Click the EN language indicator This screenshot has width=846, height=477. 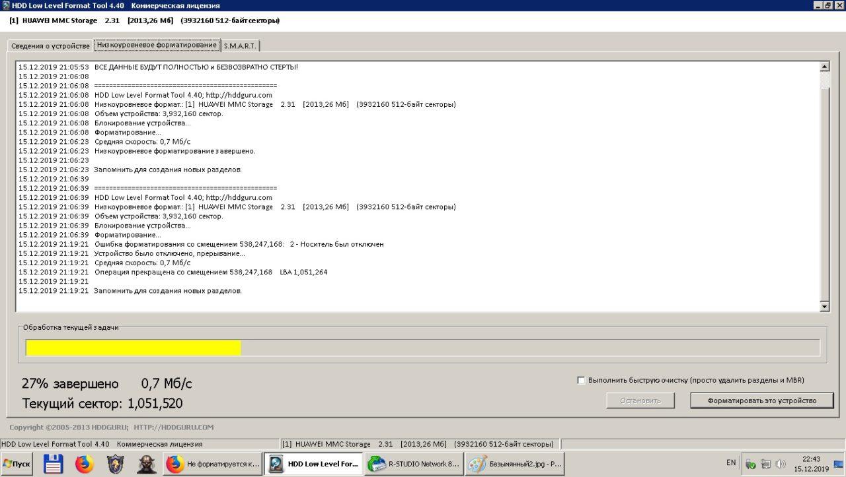[731, 462]
